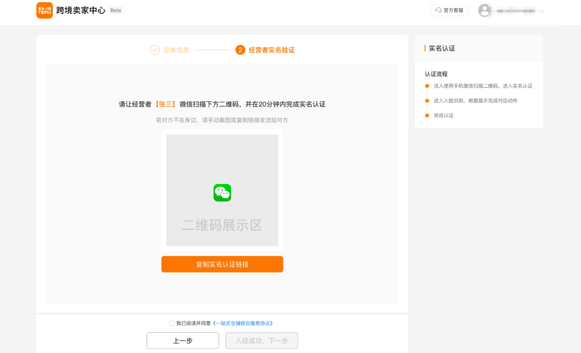Select 经营者实名验证 step label

coord(272,50)
